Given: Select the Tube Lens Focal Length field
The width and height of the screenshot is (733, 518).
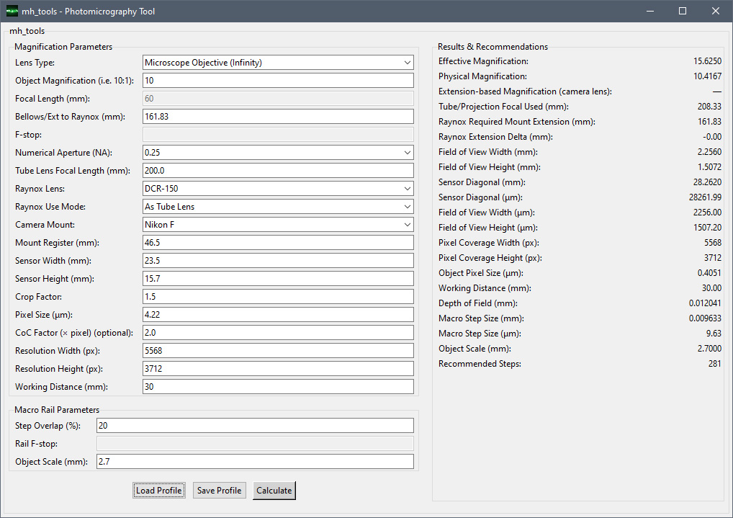Looking at the screenshot, I should [x=278, y=171].
